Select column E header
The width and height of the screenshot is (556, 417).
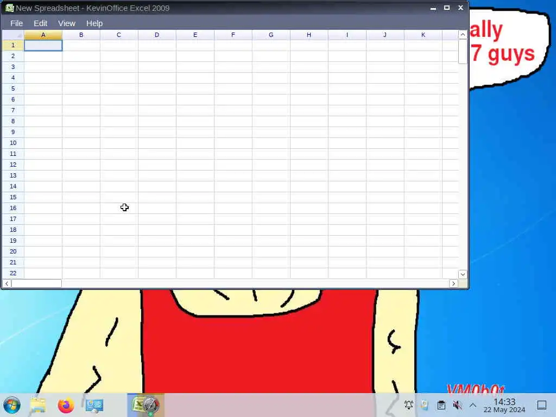[195, 35]
